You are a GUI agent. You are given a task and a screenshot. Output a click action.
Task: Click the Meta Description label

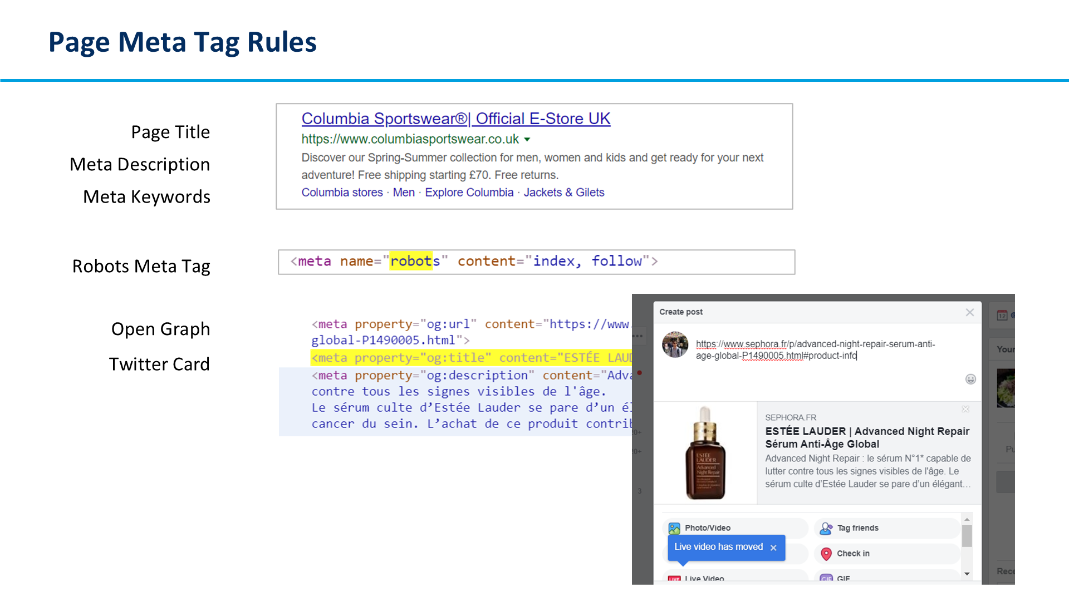(140, 165)
